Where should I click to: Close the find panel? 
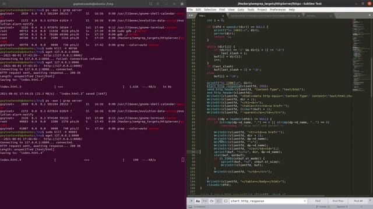[x=370, y=200]
